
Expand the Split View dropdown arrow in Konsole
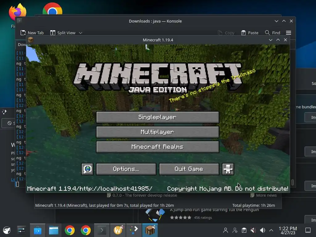(81, 33)
